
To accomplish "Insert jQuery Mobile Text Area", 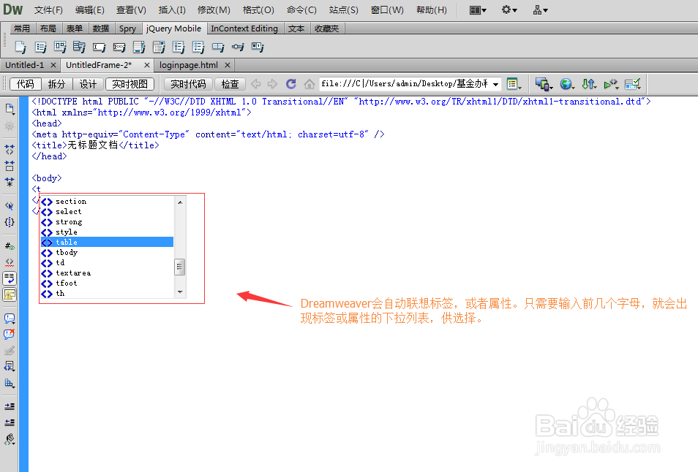I will click(x=139, y=47).
